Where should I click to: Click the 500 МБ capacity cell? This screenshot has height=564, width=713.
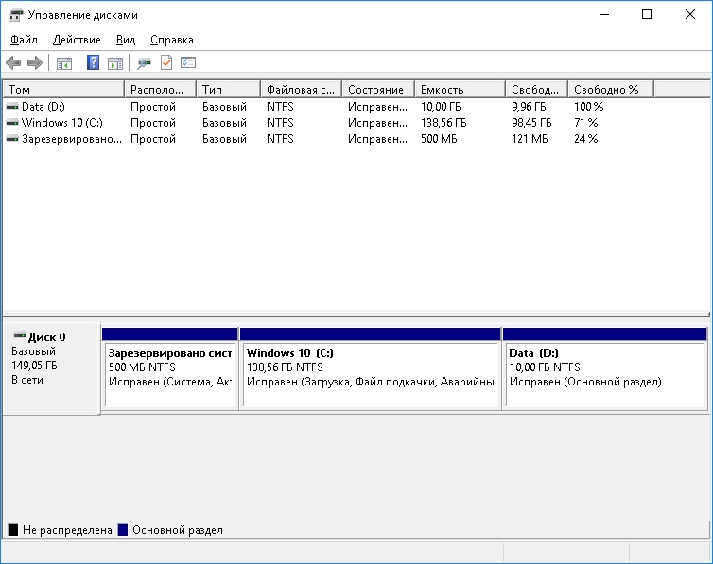(x=439, y=139)
